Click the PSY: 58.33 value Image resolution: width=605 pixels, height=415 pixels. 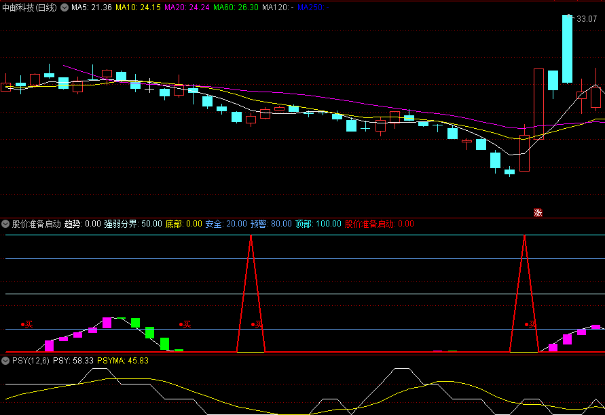click(73, 361)
